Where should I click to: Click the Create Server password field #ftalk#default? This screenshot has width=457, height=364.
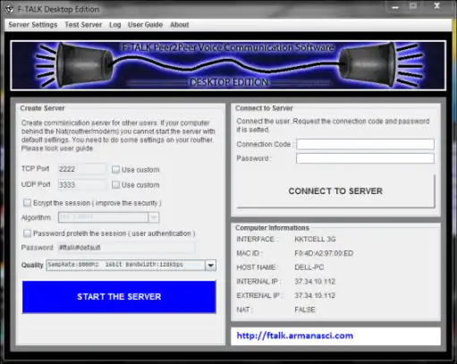127,248
